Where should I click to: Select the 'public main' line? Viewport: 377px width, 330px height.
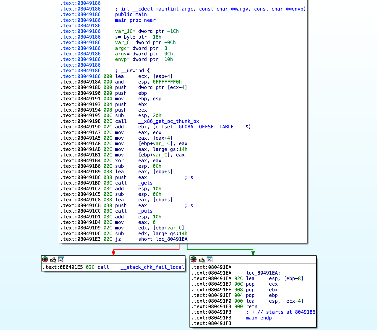coord(131,15)
